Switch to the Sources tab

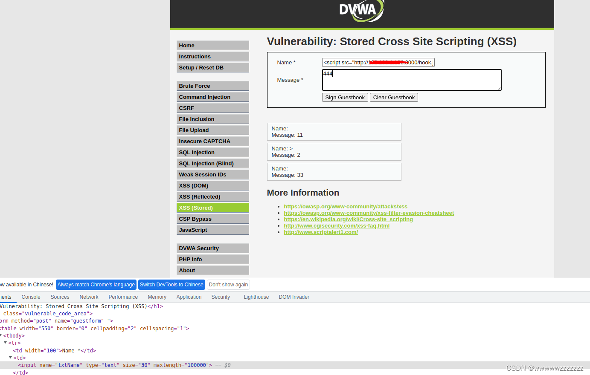pyautogui.click(x=60, y=297)
